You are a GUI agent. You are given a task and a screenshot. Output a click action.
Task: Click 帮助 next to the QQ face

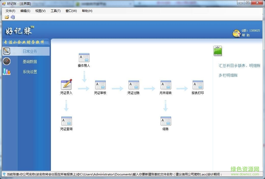tap(246, 35)
